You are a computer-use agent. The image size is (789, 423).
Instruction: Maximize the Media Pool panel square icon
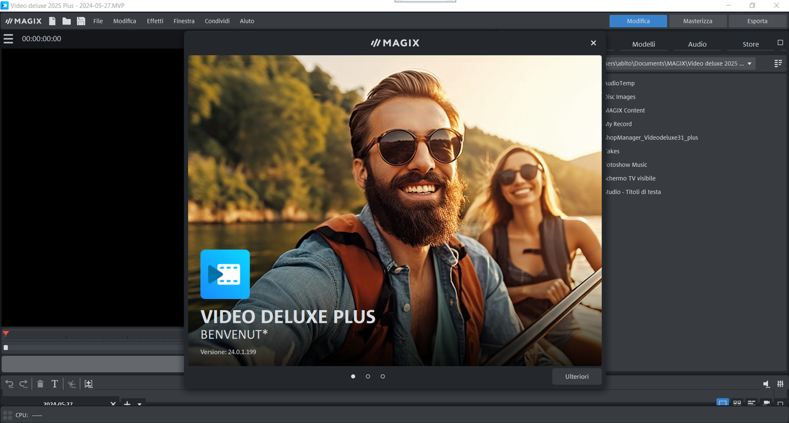780,43
